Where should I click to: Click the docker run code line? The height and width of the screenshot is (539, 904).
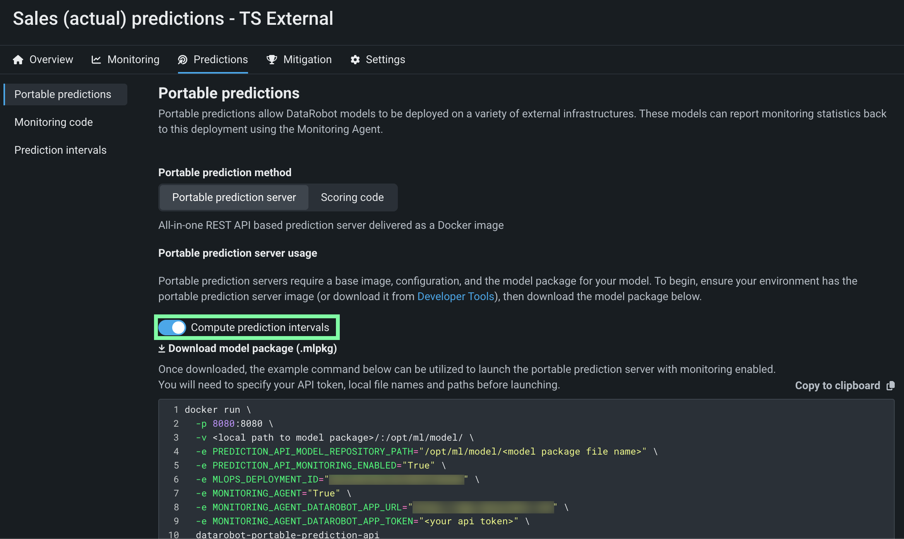(x=218, y=410)
